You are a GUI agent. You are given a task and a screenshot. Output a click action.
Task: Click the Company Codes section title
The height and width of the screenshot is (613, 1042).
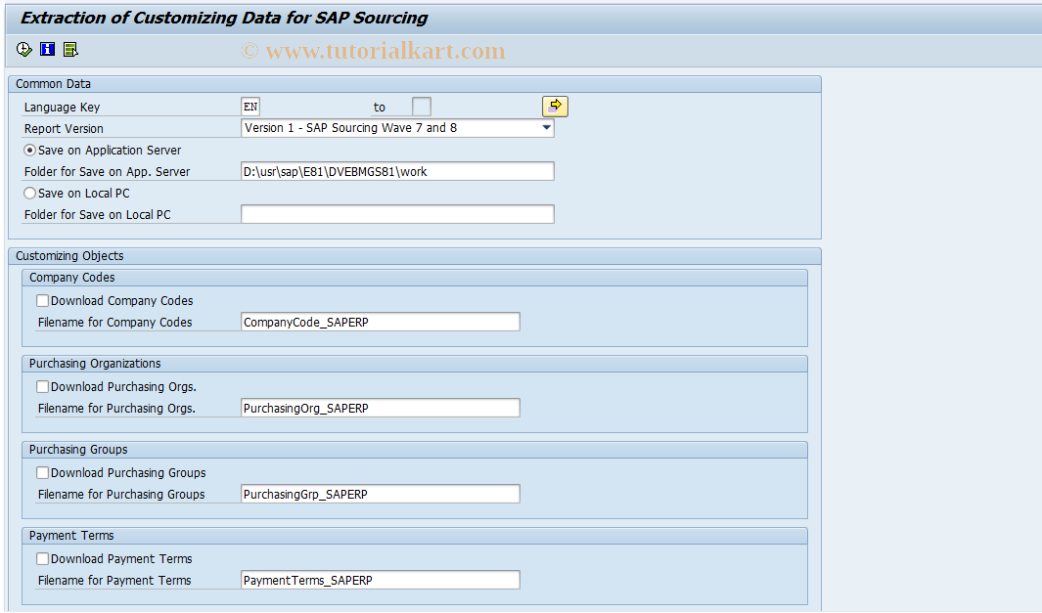click(71, 278)
